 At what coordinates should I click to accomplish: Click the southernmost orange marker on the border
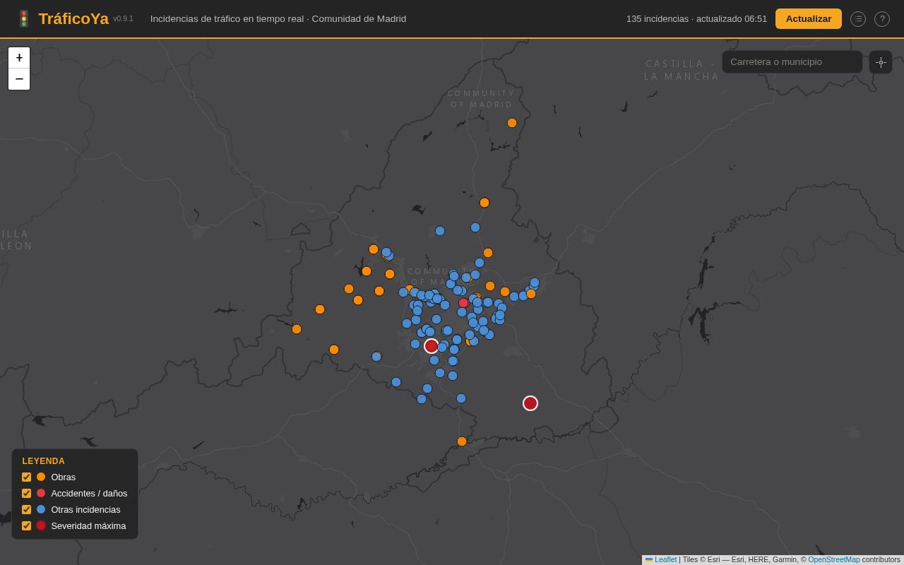(462, 441)
